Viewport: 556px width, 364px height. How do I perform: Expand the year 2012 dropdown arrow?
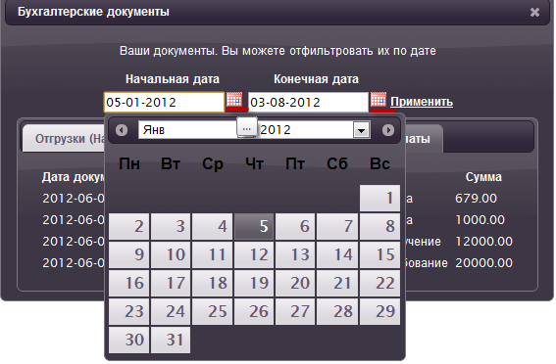(361, 130)
